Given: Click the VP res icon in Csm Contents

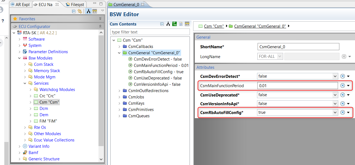Looking at the screenshot, I should tap(174, 24).
